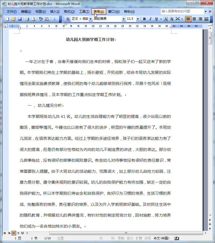Image resolution: width=215 pixels, height=243 pixels.
Task: Go to the next page with the double arrow
Action: (210, 228)
